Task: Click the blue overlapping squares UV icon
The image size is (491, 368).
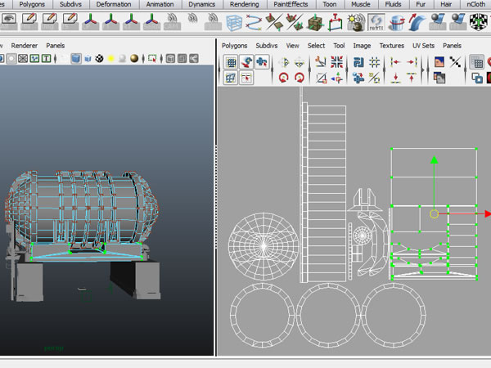Action: [476, 78]
